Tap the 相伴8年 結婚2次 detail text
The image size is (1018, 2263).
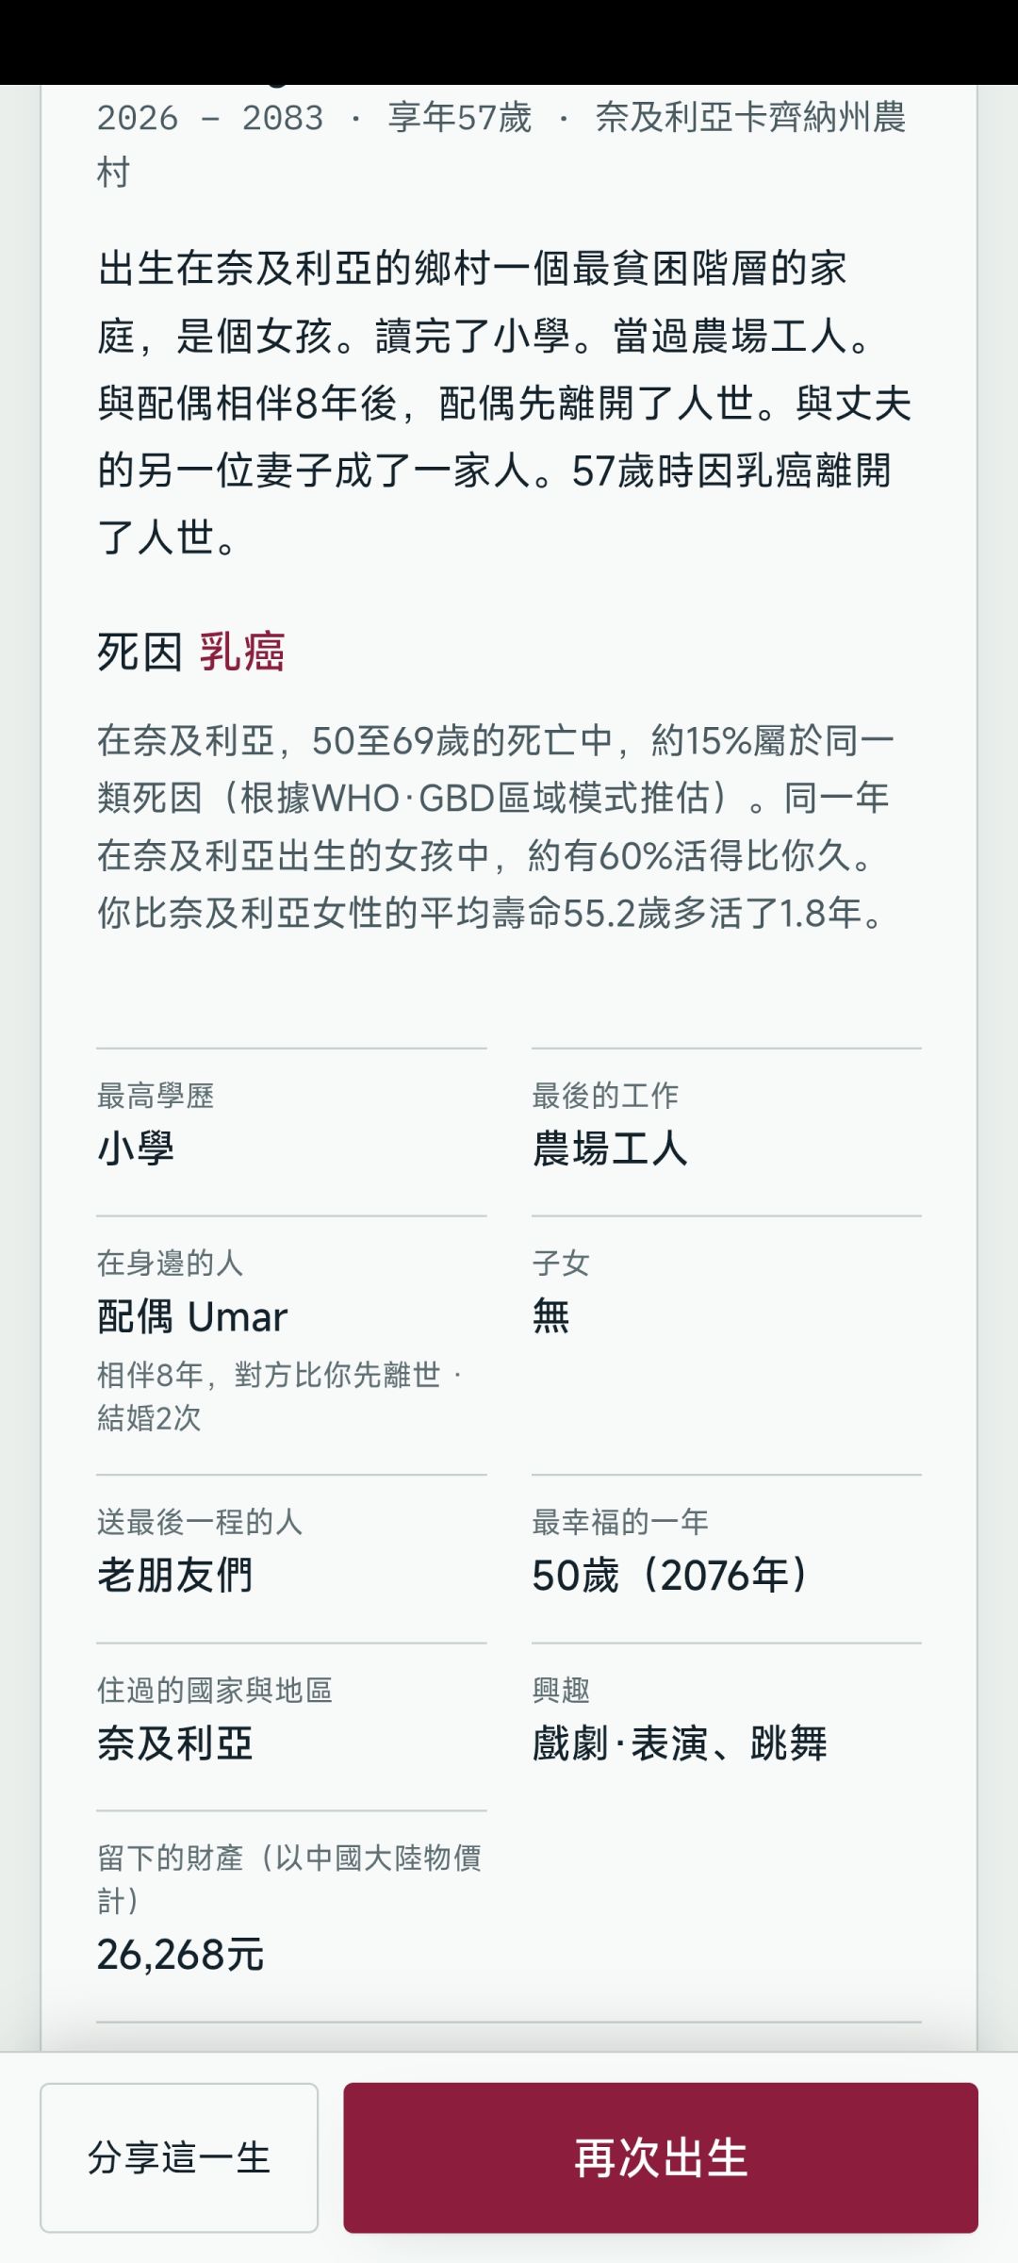[280, 1396]
